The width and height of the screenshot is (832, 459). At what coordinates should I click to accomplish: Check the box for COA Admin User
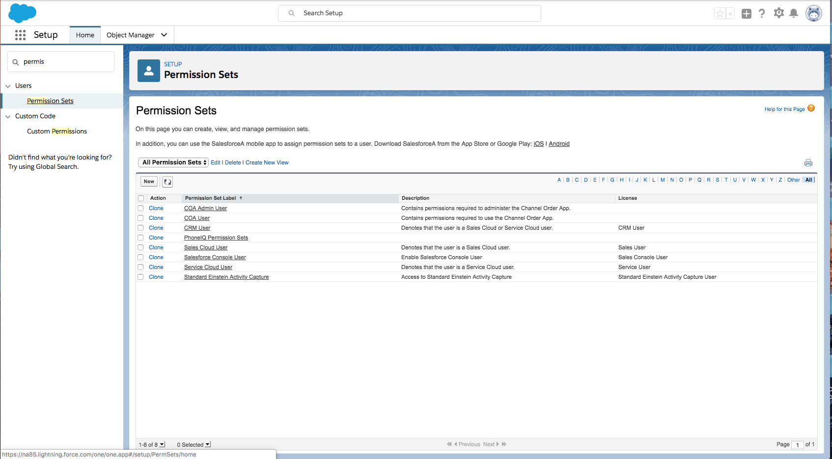[x=141, y=208]
